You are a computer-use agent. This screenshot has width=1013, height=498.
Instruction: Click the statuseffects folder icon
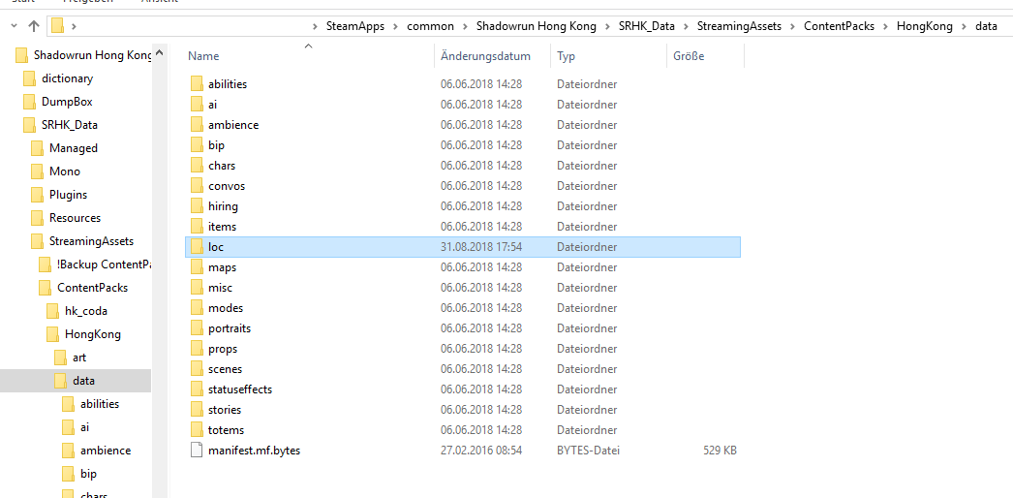pyautogui.click(x=197, y=389)
